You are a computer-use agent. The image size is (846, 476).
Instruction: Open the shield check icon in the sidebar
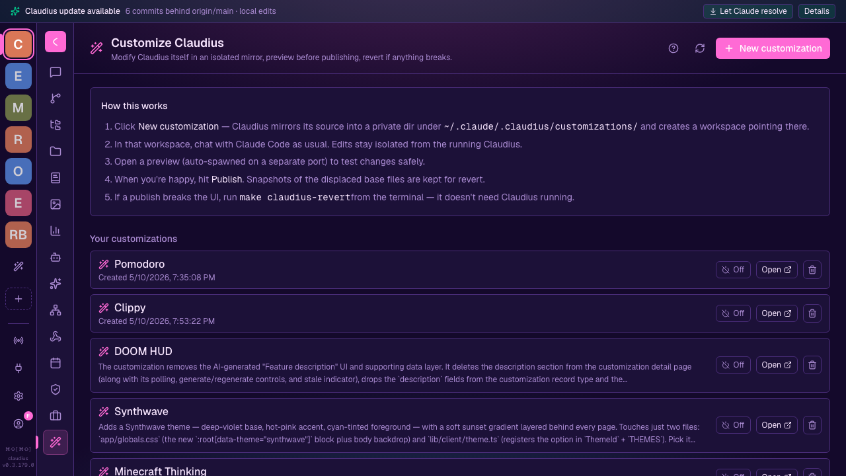(56, 389)
